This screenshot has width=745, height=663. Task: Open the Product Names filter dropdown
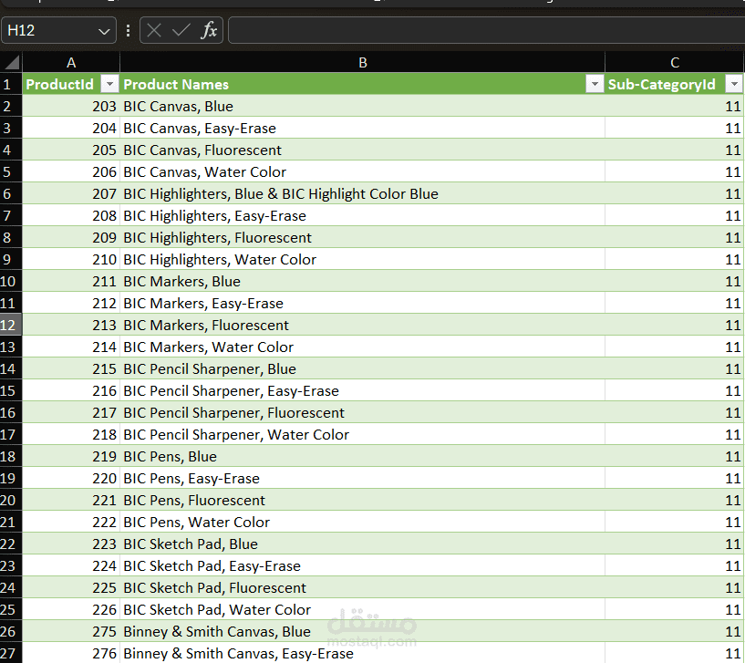(x=595, y=85)
